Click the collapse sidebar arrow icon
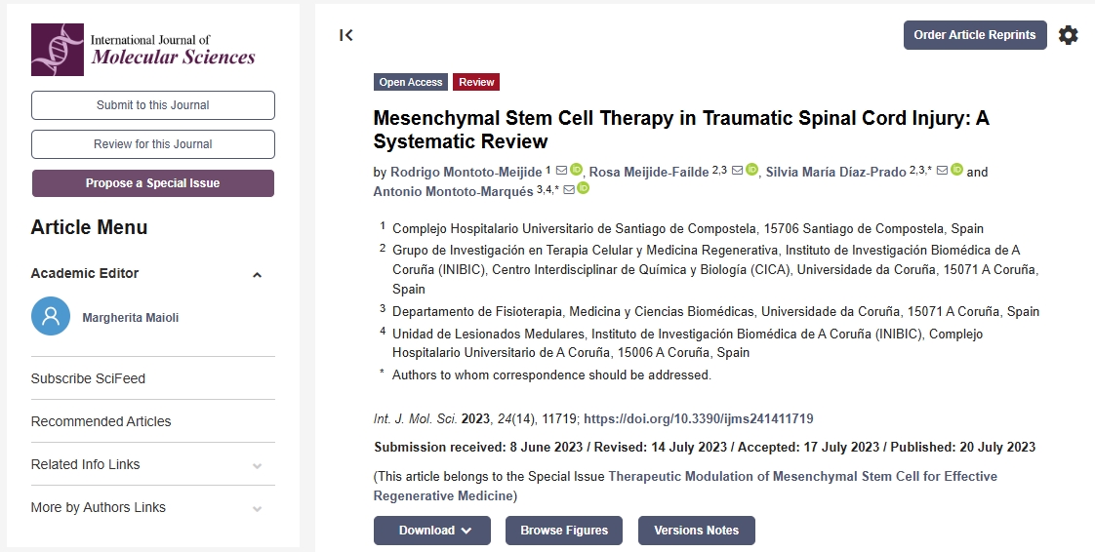 click(345, 35)
